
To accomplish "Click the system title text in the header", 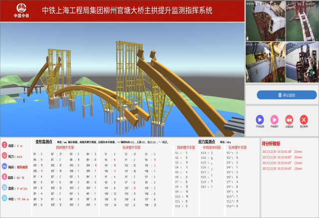I will (x=128, y=10).
